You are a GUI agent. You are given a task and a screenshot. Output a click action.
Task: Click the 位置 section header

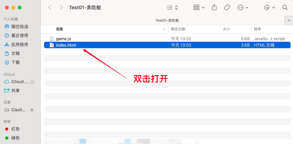(x=7, y=102)
